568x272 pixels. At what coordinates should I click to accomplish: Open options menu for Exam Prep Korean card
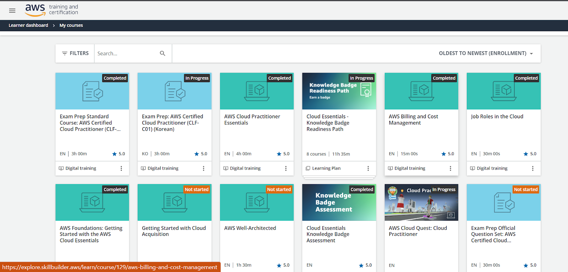point(203,169)
